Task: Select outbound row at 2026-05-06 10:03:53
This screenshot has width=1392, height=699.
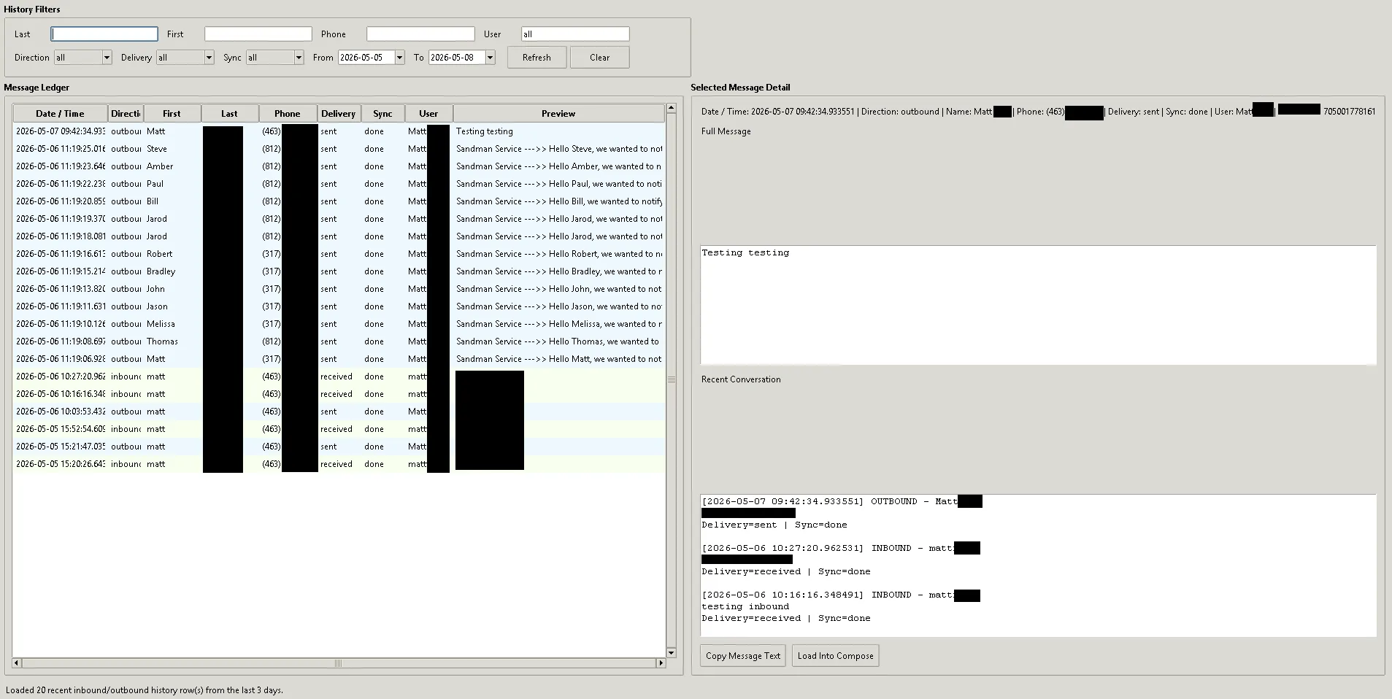Action: coord(339,412)
